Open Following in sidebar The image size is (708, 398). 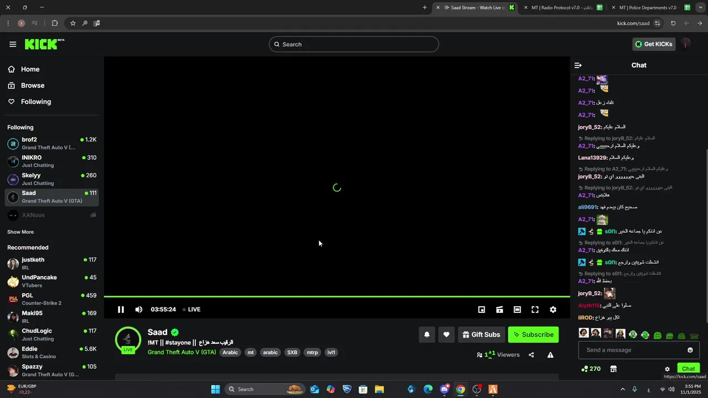(x=52, y=102)
